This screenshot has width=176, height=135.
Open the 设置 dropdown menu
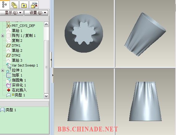point(36,13)
